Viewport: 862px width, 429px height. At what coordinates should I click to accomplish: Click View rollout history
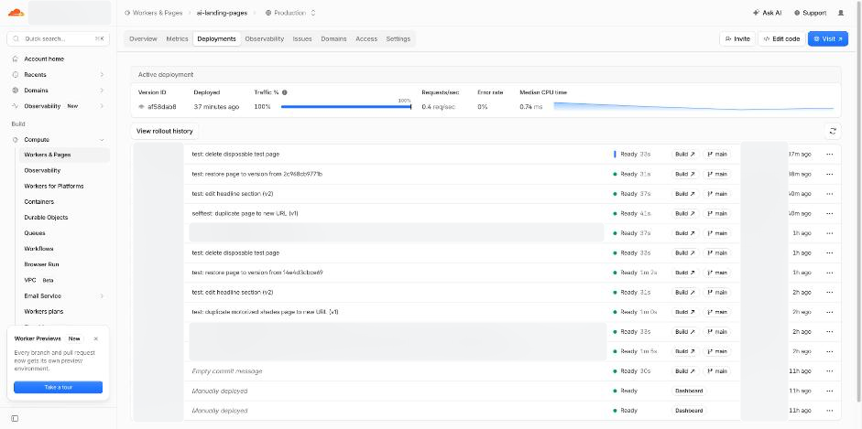(165, 131)
